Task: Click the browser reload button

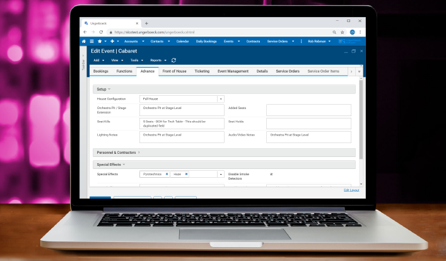Action: point(102,32)
